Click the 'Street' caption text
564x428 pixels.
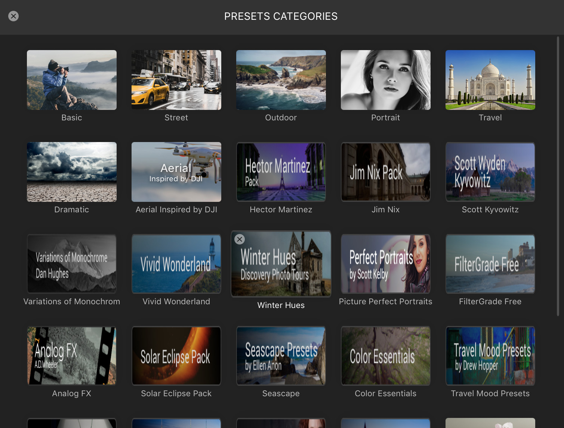coord(176,118)
